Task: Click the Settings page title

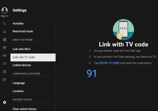Action: point(19,10)
